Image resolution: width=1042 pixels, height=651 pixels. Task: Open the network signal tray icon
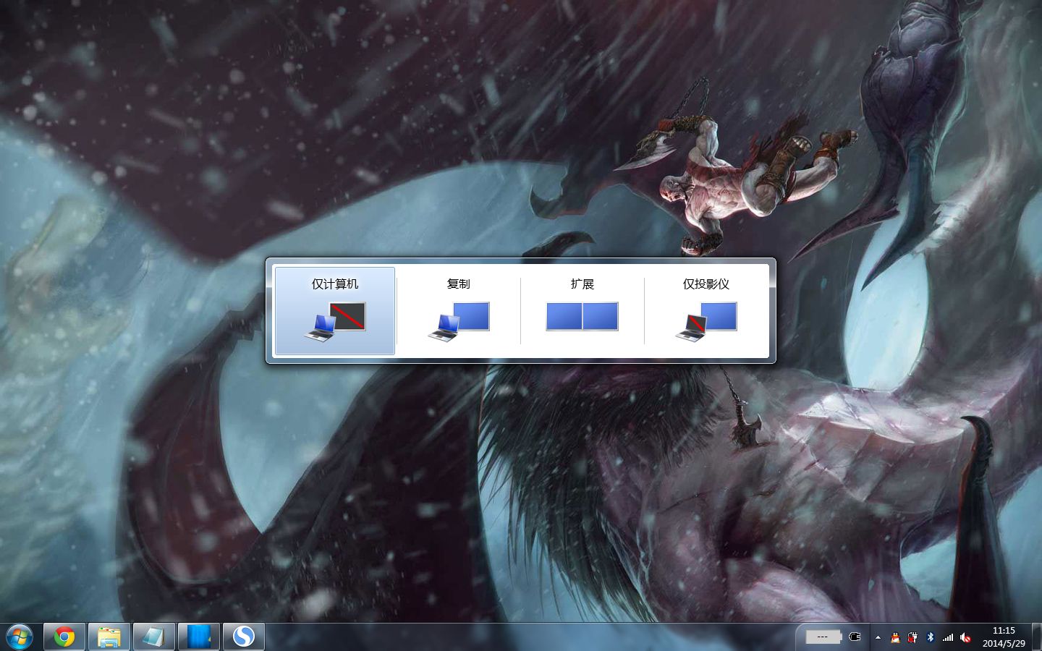[948, 638]
